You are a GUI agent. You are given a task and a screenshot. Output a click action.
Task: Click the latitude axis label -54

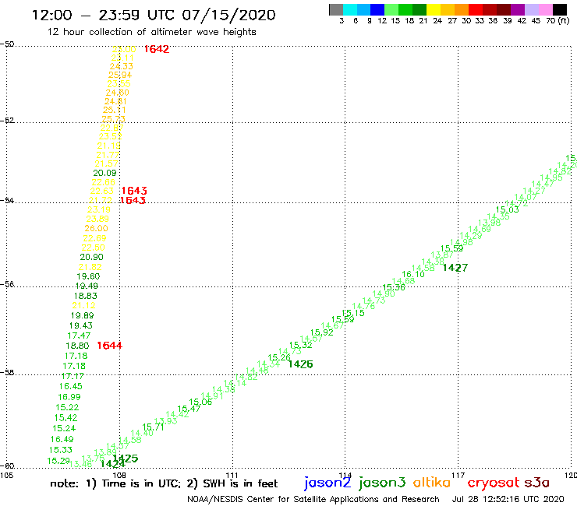pos(7,200)
